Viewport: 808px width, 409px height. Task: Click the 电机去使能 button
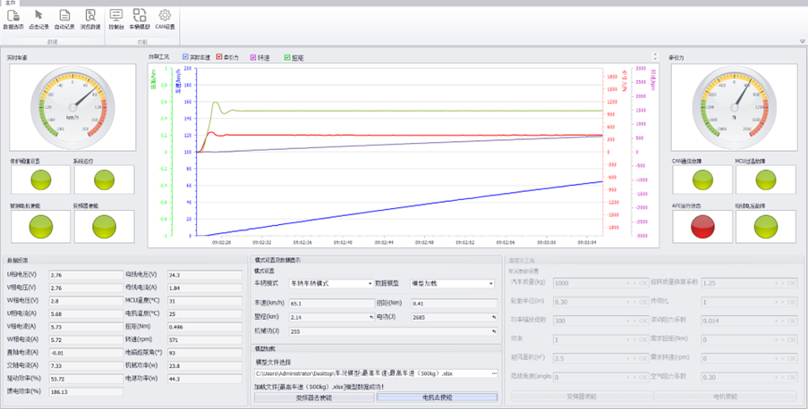(437, 397)
